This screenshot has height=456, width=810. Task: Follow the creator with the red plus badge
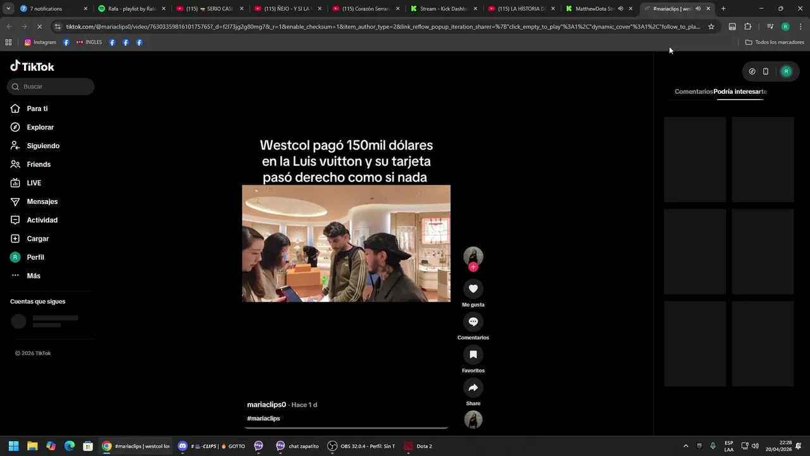pos(473,267)
